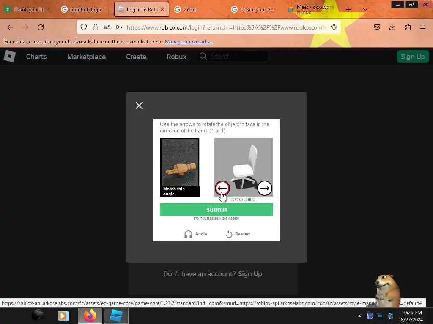
Task: Switch to the Audio challenge
Action: coord(196,234)
